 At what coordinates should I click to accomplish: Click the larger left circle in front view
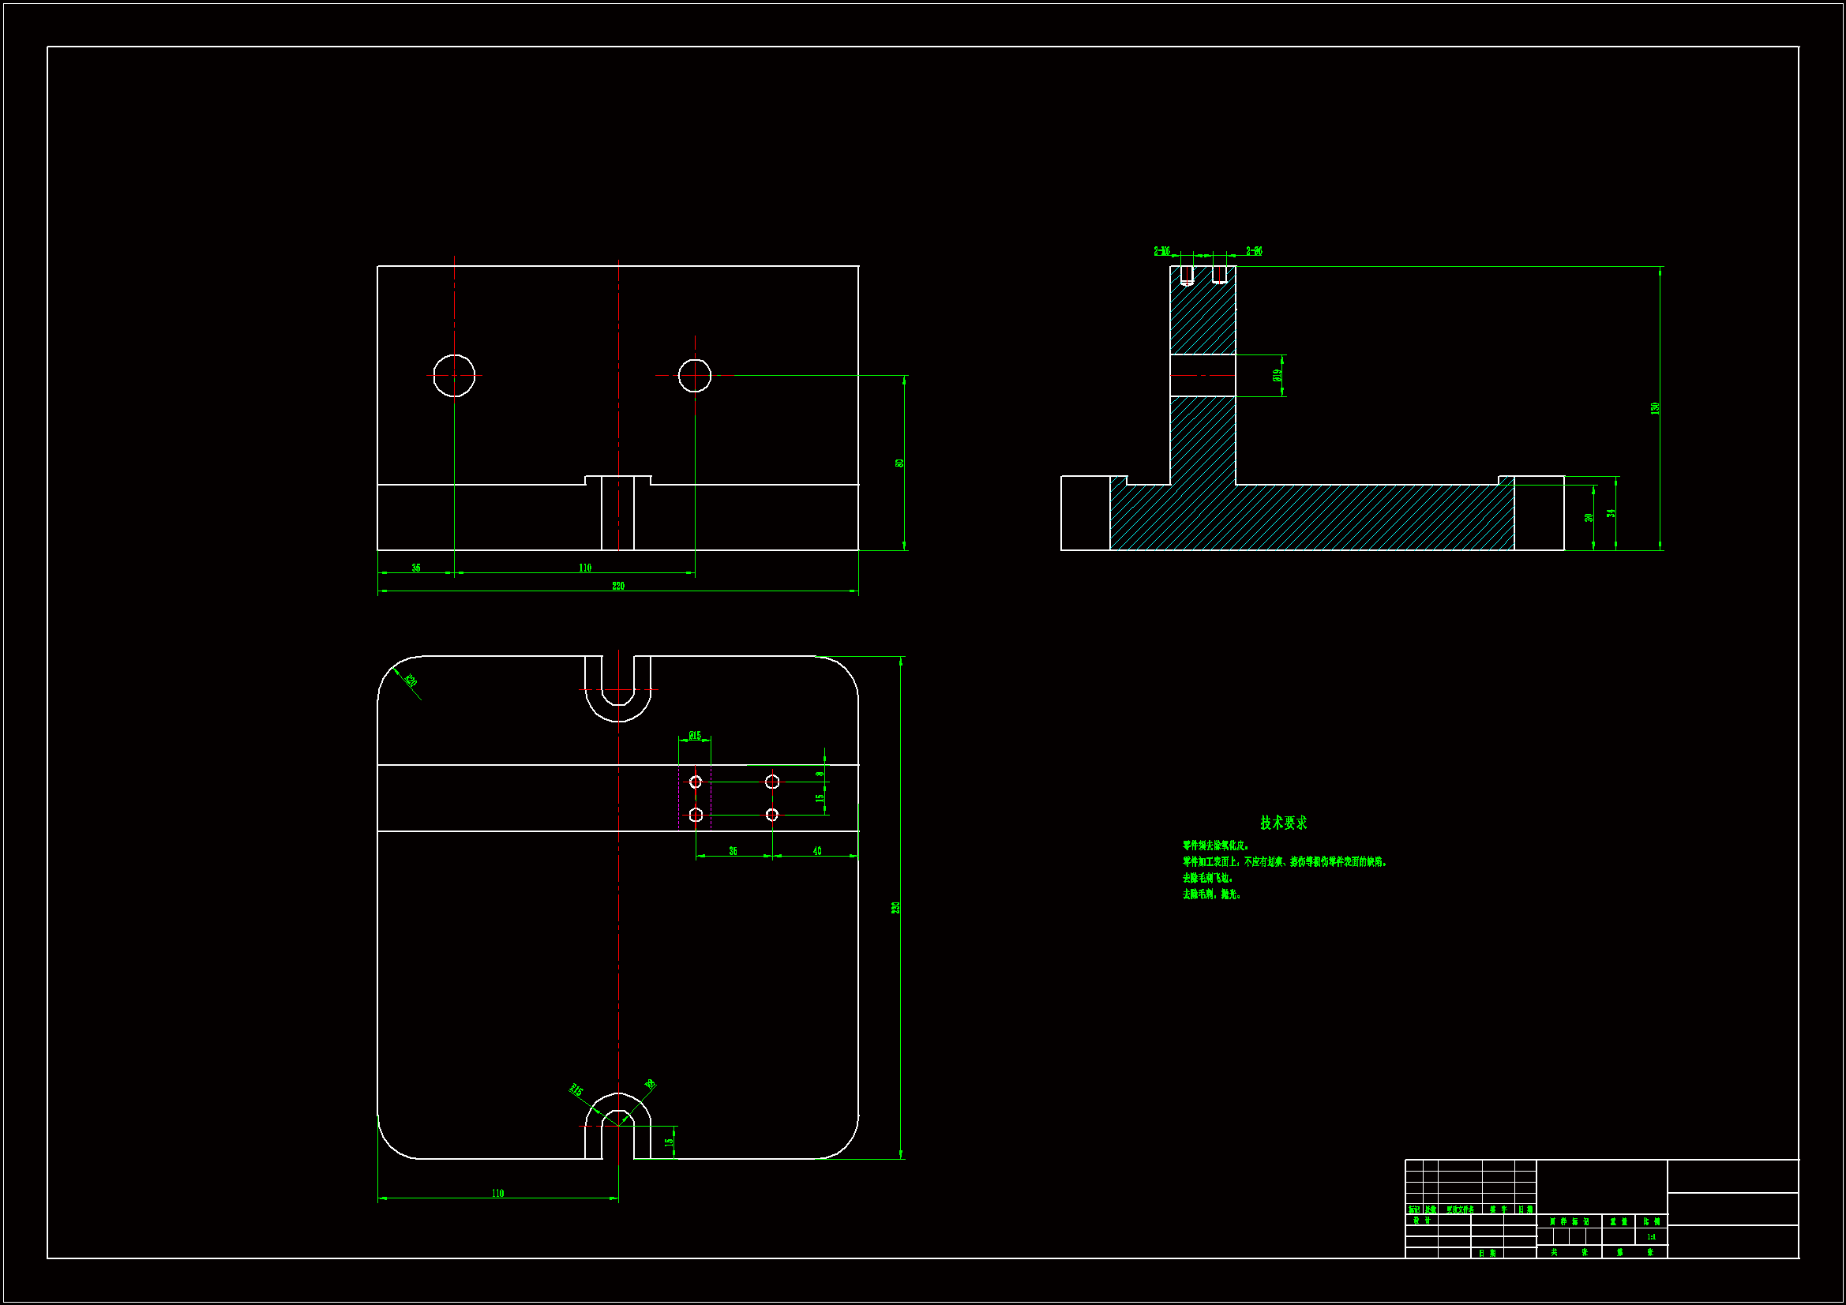(x=453, y=376)
